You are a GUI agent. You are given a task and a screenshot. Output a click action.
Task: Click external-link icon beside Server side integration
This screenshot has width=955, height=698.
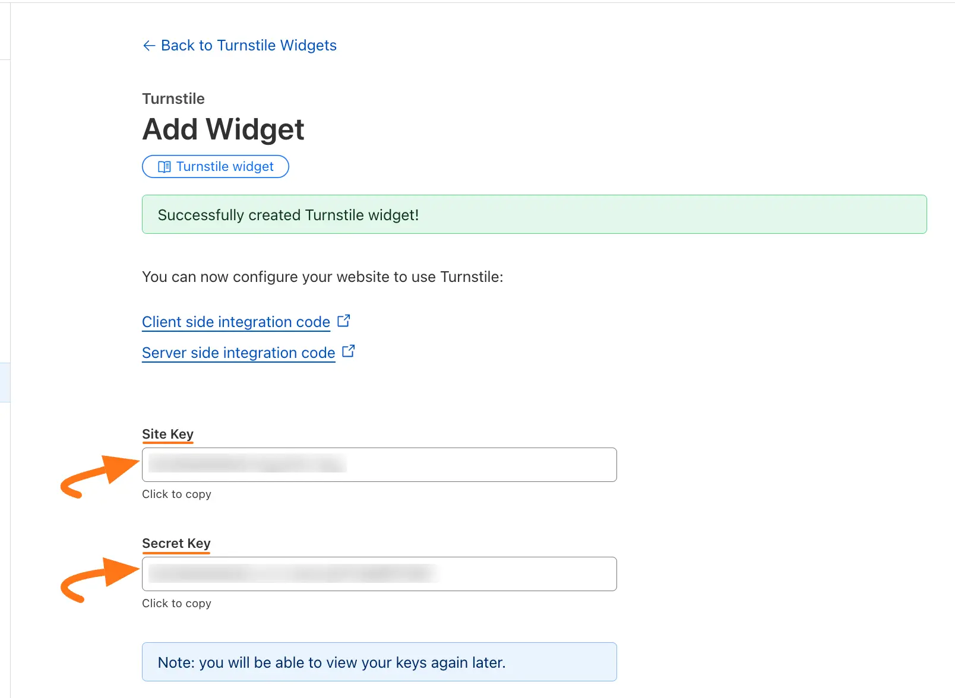pos(349,352)
